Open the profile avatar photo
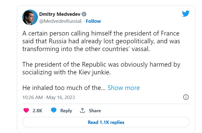 tap(30, 17)
